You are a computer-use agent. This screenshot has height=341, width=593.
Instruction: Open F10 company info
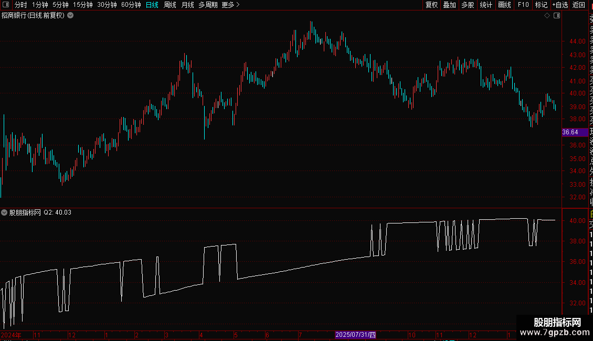pos(523,5)
